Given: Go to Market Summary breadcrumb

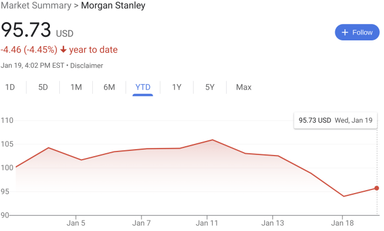Looking at the screenshot, I should 36,5.
